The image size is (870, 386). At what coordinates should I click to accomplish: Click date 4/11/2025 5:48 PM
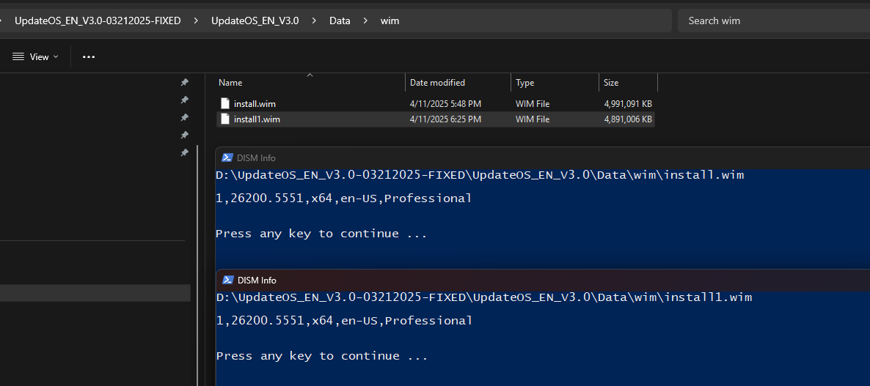tap(445, 104)
